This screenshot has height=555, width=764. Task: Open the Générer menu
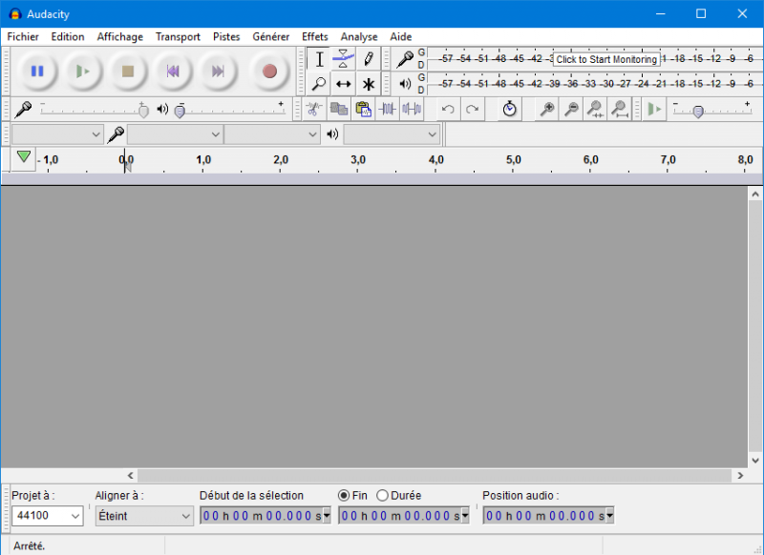pos(271,37)
